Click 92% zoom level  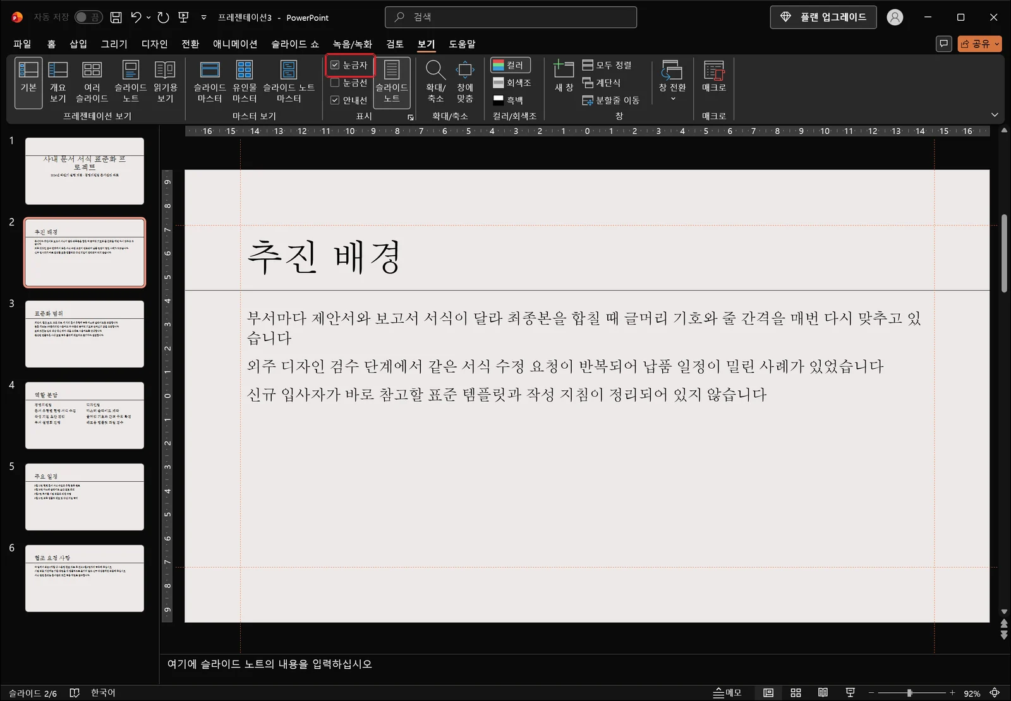(972, 693)
